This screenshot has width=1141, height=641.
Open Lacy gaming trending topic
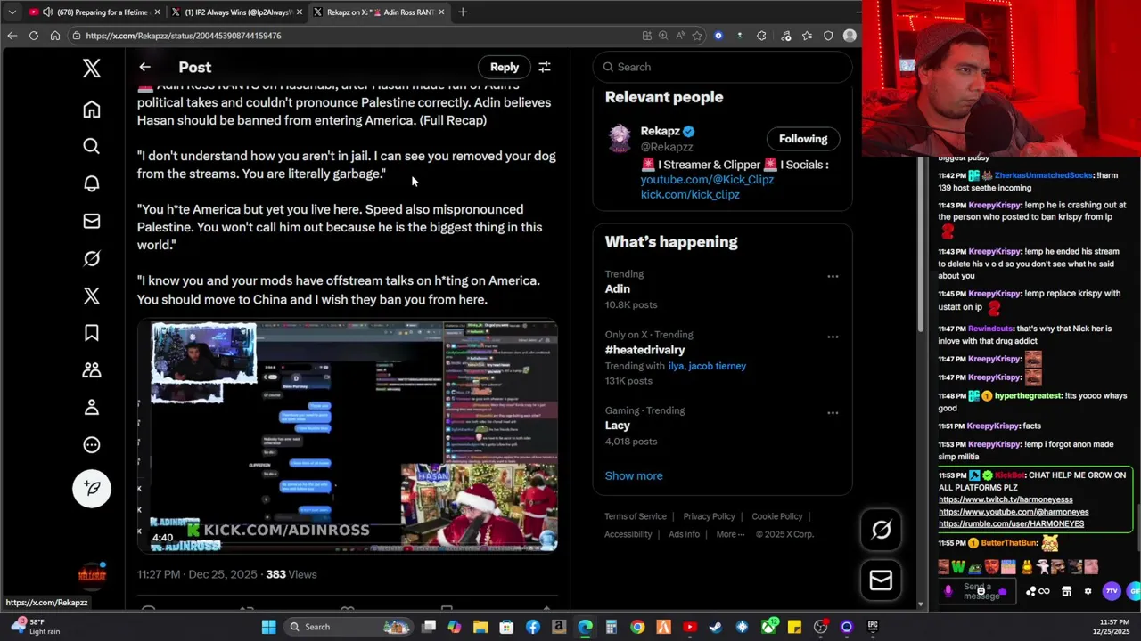coord(617,426)
